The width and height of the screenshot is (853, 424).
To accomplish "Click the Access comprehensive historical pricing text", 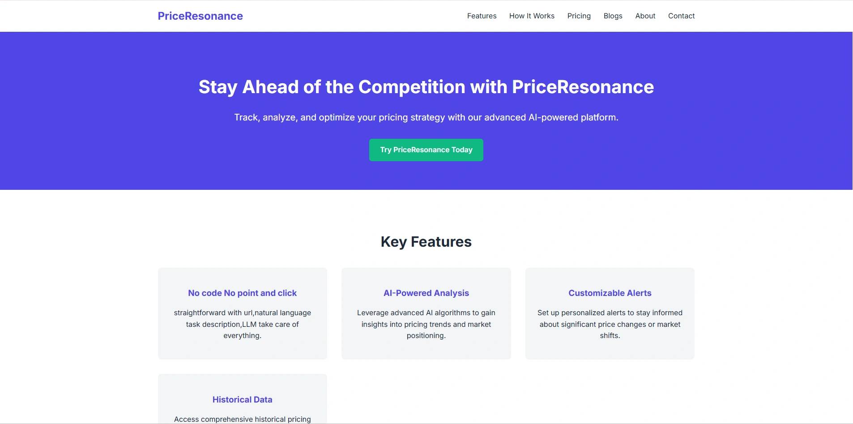I will (x=242, y=419).
